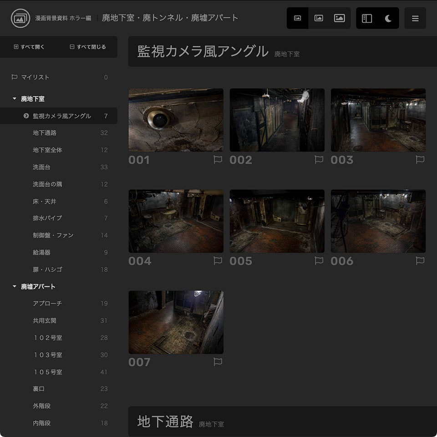
Task: Open the hamburger menu icon
Action: pyautogui.click(x=415, y=18)
